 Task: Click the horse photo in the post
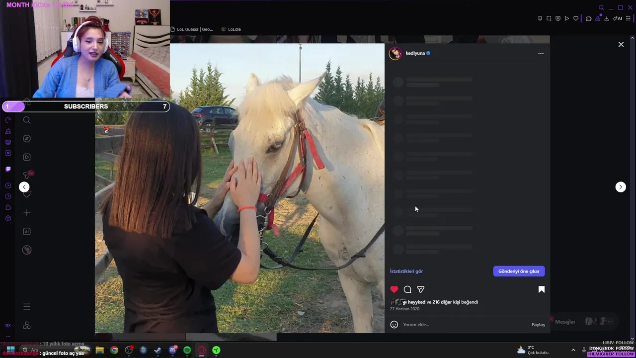pos(239,188)
